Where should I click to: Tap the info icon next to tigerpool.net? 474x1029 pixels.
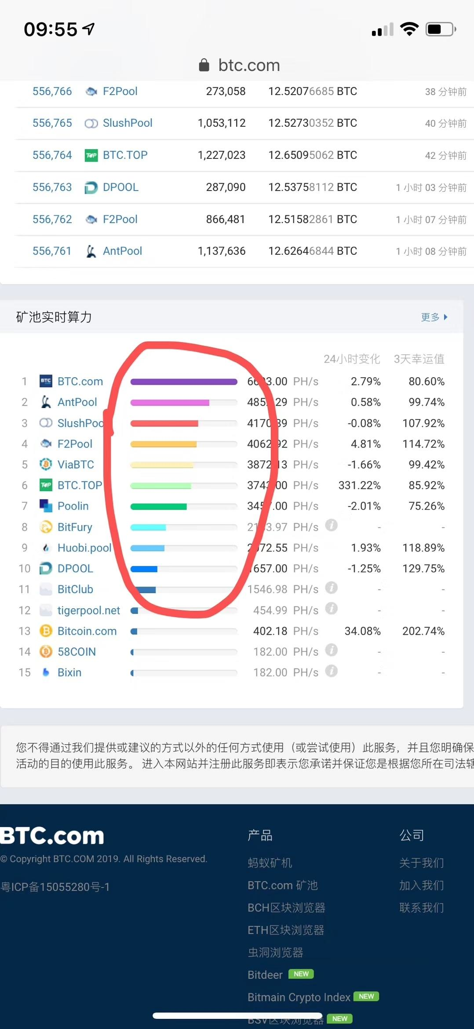(331, 609)
